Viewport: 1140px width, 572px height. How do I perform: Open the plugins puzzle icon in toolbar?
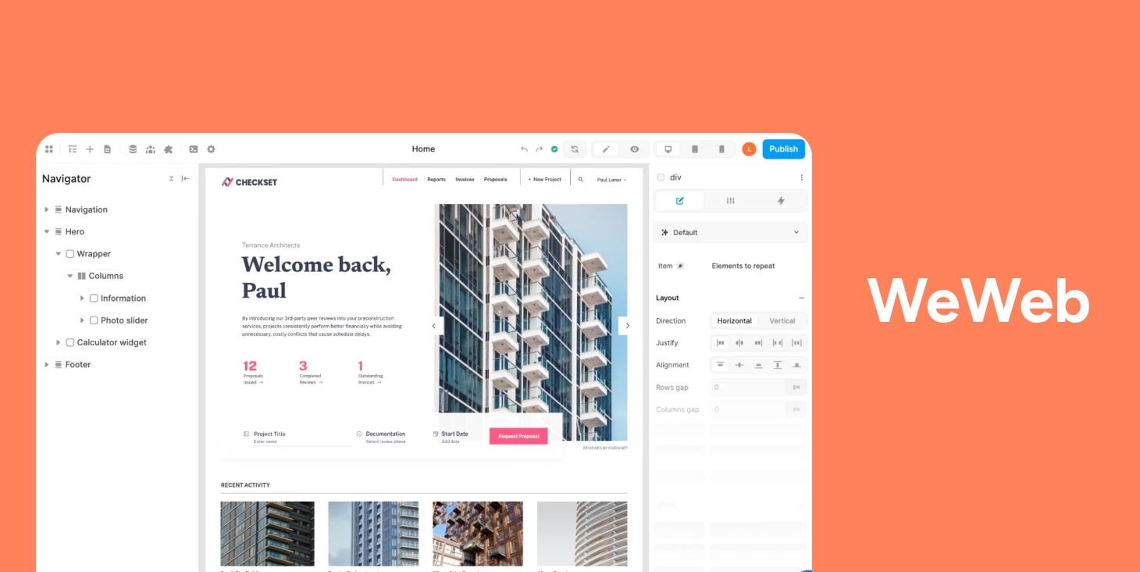168,148
